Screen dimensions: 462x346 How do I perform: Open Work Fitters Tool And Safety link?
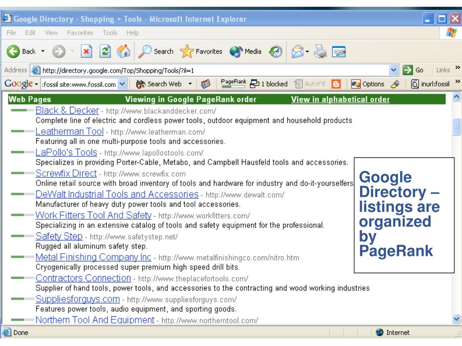93,215
